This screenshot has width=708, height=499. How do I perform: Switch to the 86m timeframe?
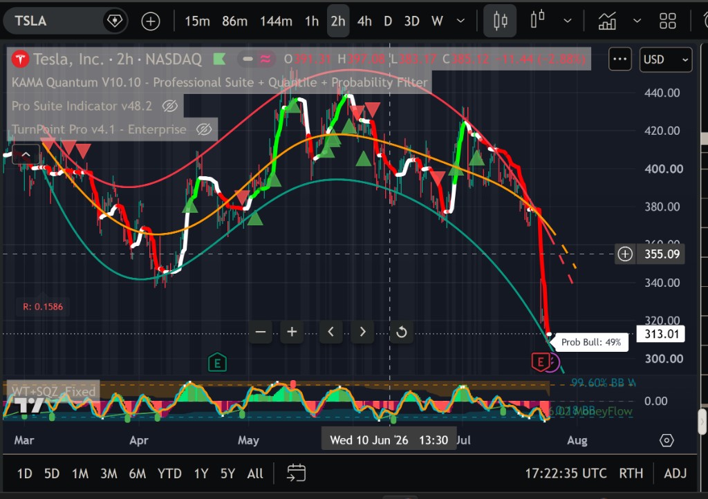tap(234, 21)
